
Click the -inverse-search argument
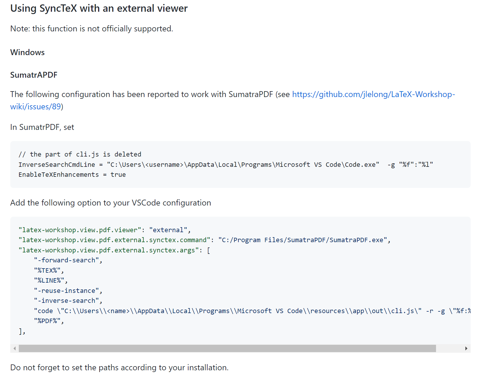pyautogui.click(x=67, y=300)
